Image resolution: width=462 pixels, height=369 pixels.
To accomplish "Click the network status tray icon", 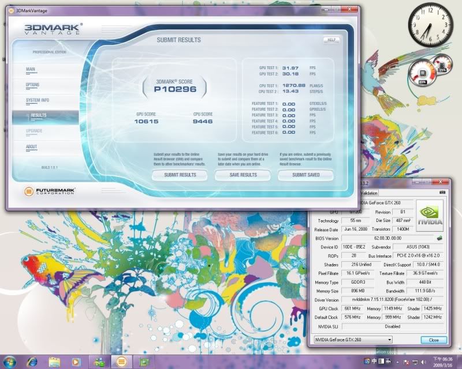I will (x=415, y=362).
